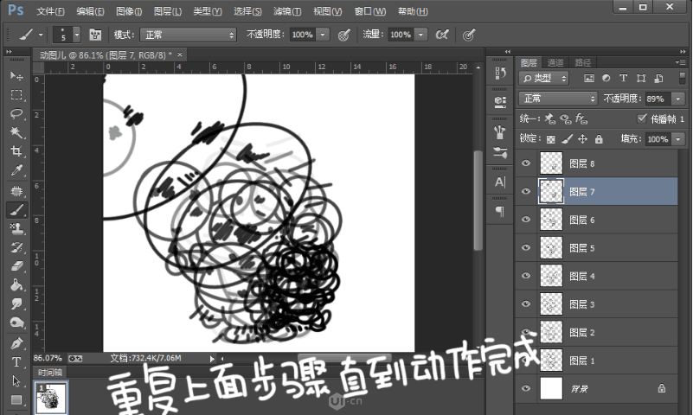This screenshot has height=415, width=693.
Task: Toggle the 传播帧 checkbox
Action: [641, 118]
